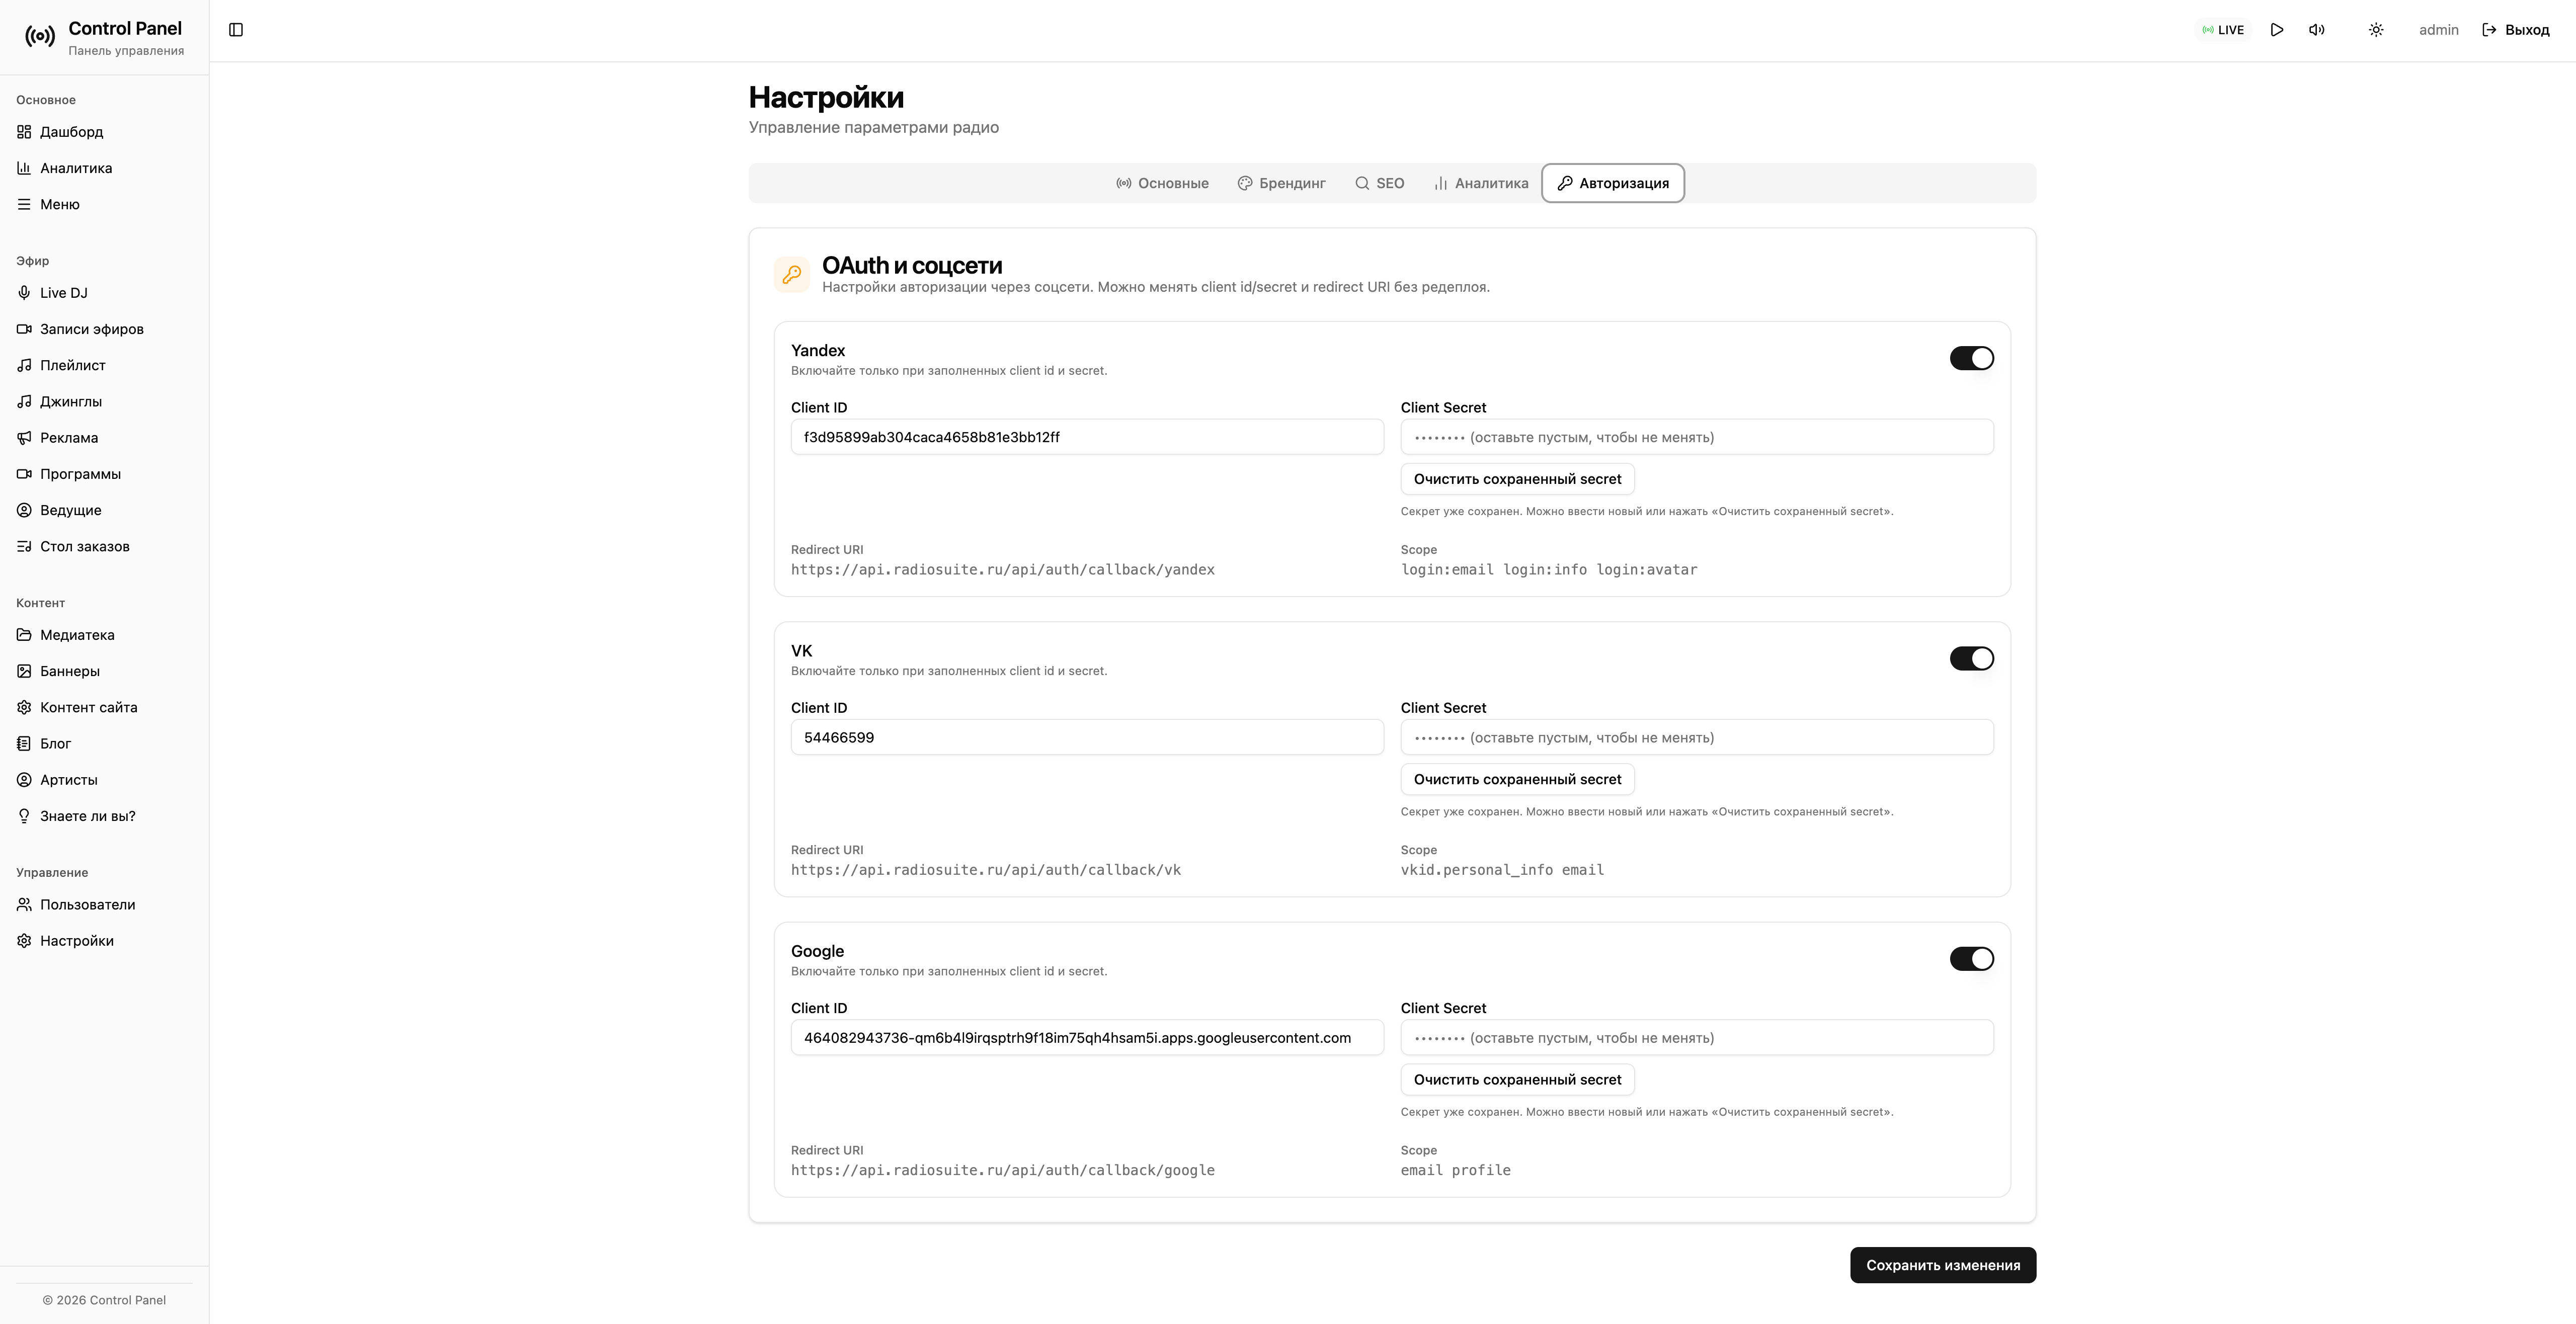Switch theme with the sun icon

point(2376,30)
